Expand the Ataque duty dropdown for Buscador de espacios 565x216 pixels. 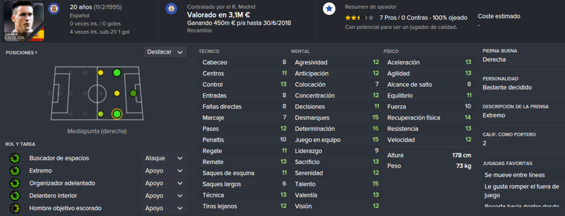pyautogui.click(x=164, y=158)
